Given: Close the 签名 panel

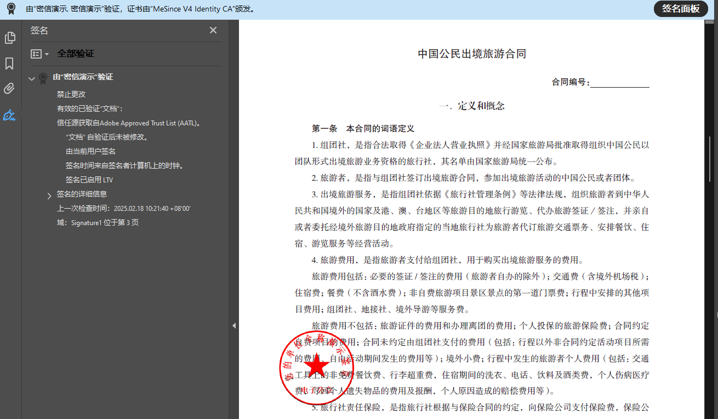Looking at the screenshot, I should pos(213,30).
